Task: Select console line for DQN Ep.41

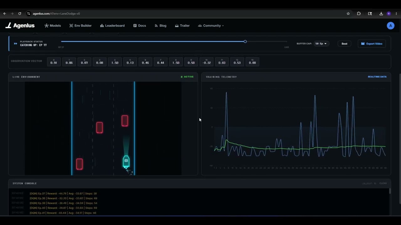Action: tap(63, 213)
